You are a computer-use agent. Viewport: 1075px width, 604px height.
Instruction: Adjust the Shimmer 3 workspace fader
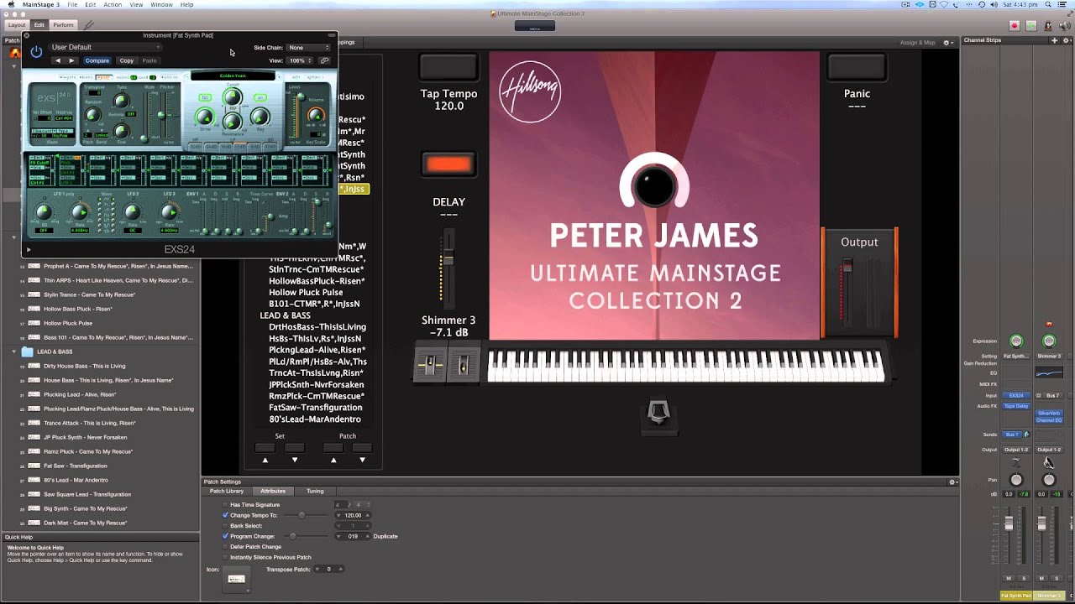point(448,258)
